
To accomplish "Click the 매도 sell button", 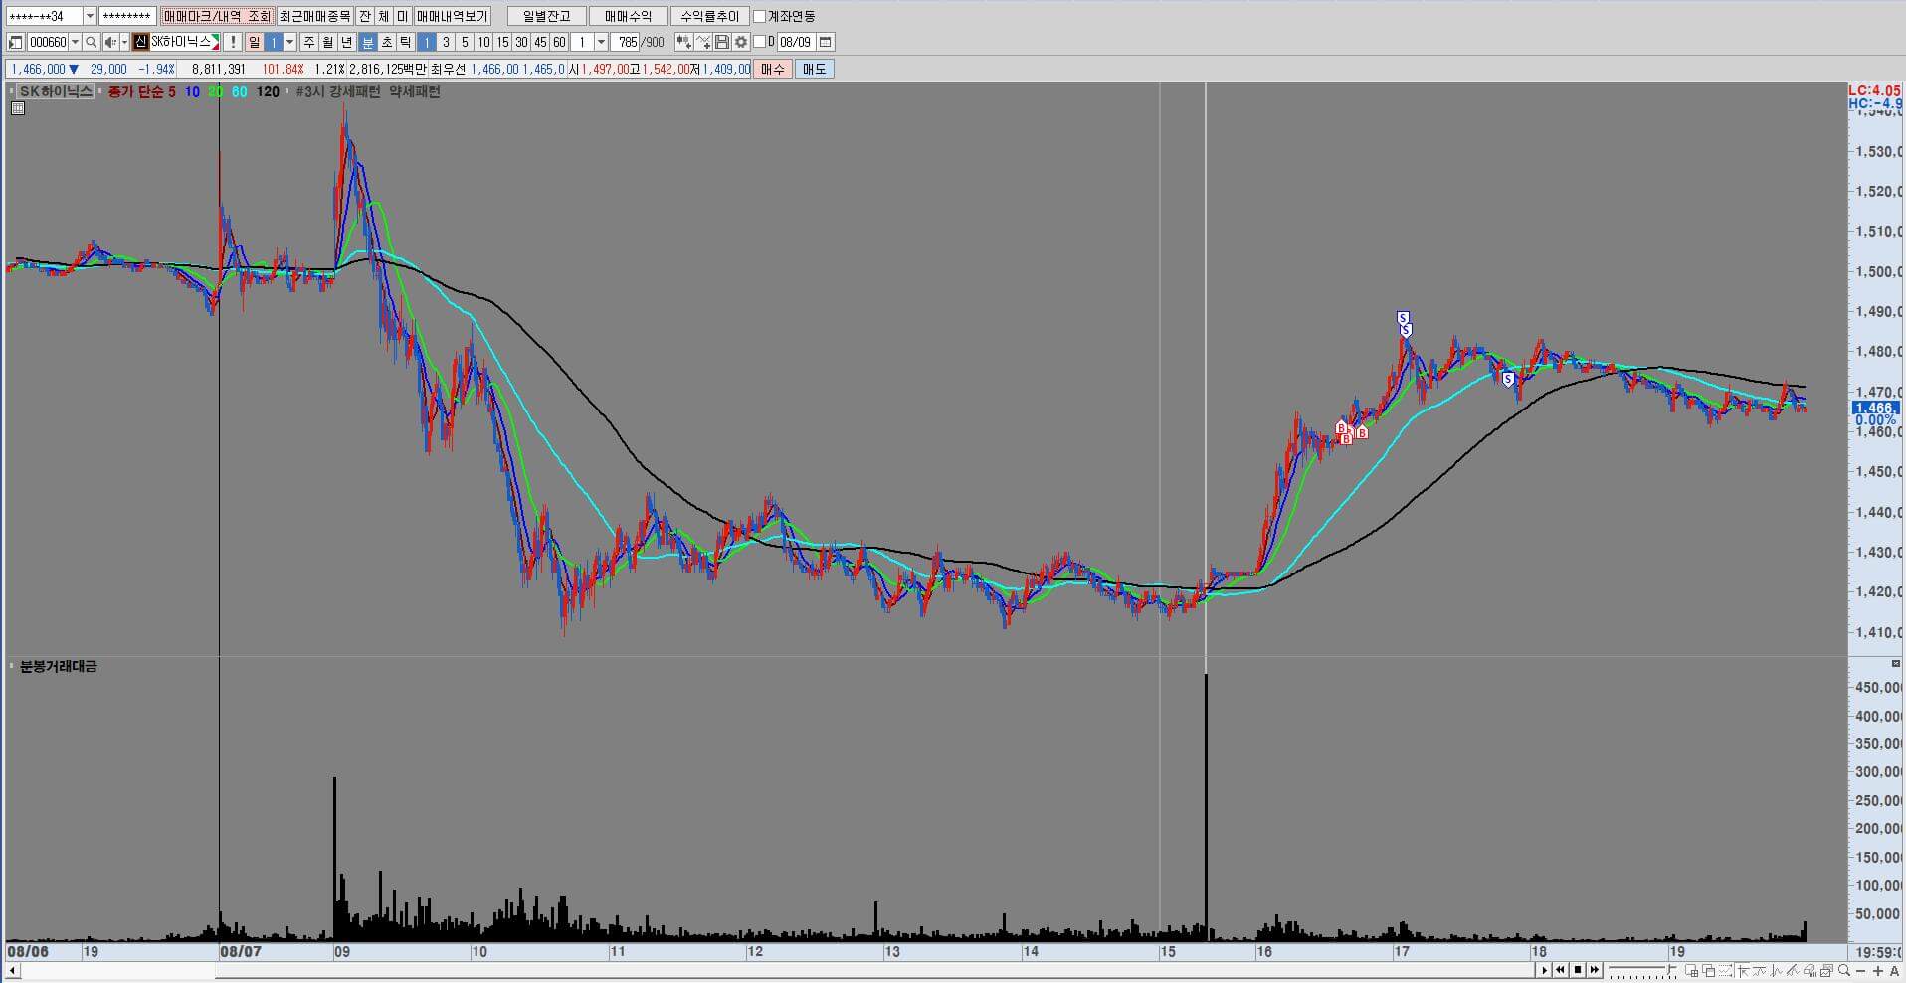I will pyautogui.click(x=814, y=69).
